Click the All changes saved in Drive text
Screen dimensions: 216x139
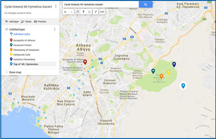tap(18, 13)
